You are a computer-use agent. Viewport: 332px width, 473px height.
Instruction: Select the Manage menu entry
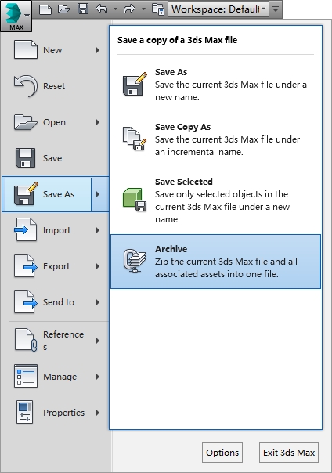(56, 377)
